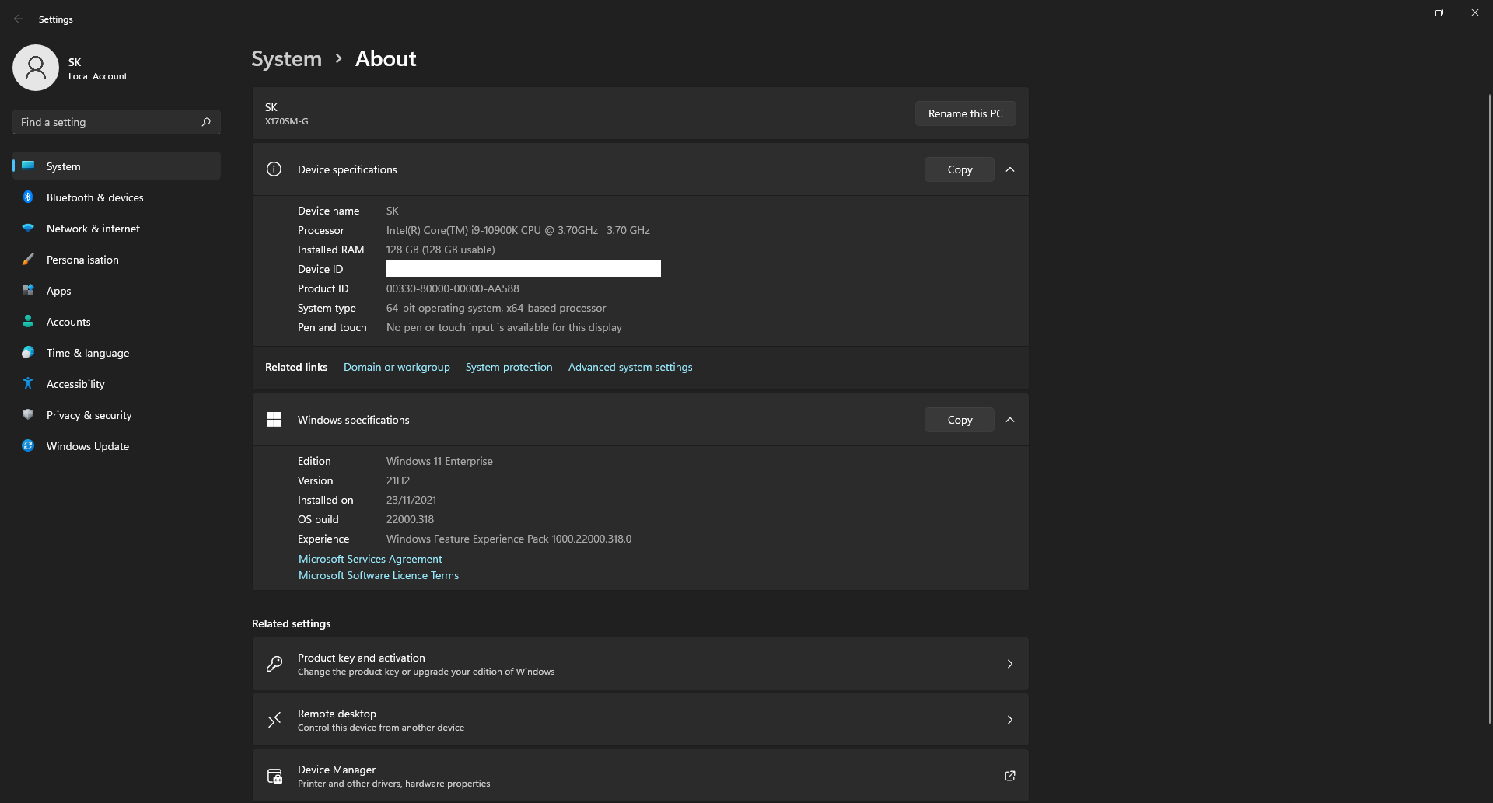Click the Remote desktop icon
1493x803 pixels.
pyautogui.click(x=274, y=720)
